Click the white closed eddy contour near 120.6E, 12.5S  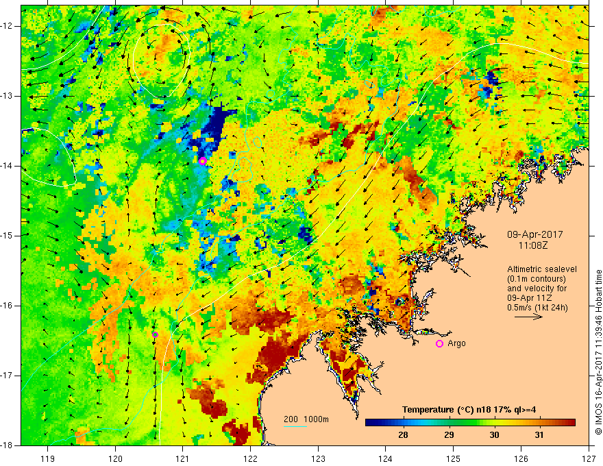pos(162,61)
